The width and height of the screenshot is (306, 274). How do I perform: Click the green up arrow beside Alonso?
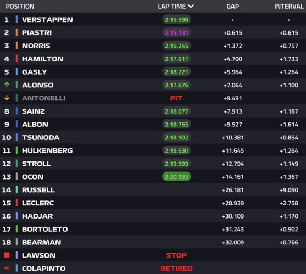(7, 85)
